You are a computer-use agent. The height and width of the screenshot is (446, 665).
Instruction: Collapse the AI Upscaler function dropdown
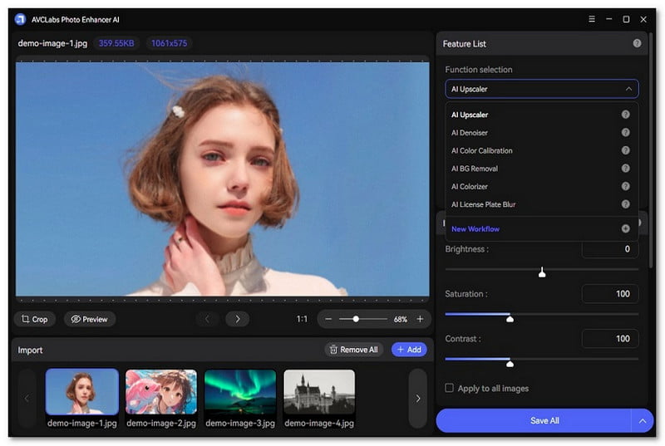[x=628, y=89]
